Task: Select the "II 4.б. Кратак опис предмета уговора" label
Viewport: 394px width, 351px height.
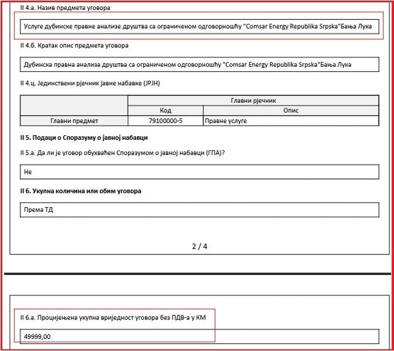Action: point(74,46)
